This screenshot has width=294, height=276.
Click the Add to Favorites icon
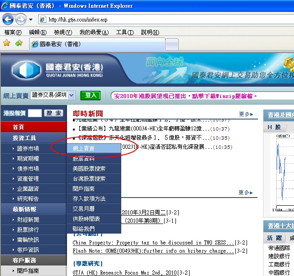19,43
